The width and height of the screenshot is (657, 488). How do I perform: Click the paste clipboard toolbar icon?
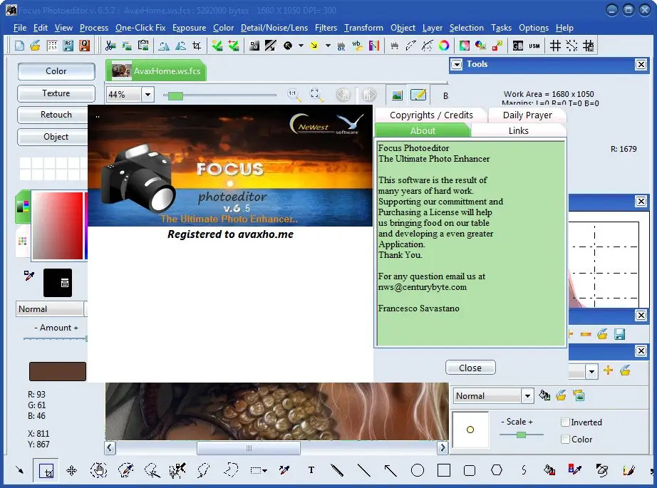pyautogui.click(x=143, y=46)
